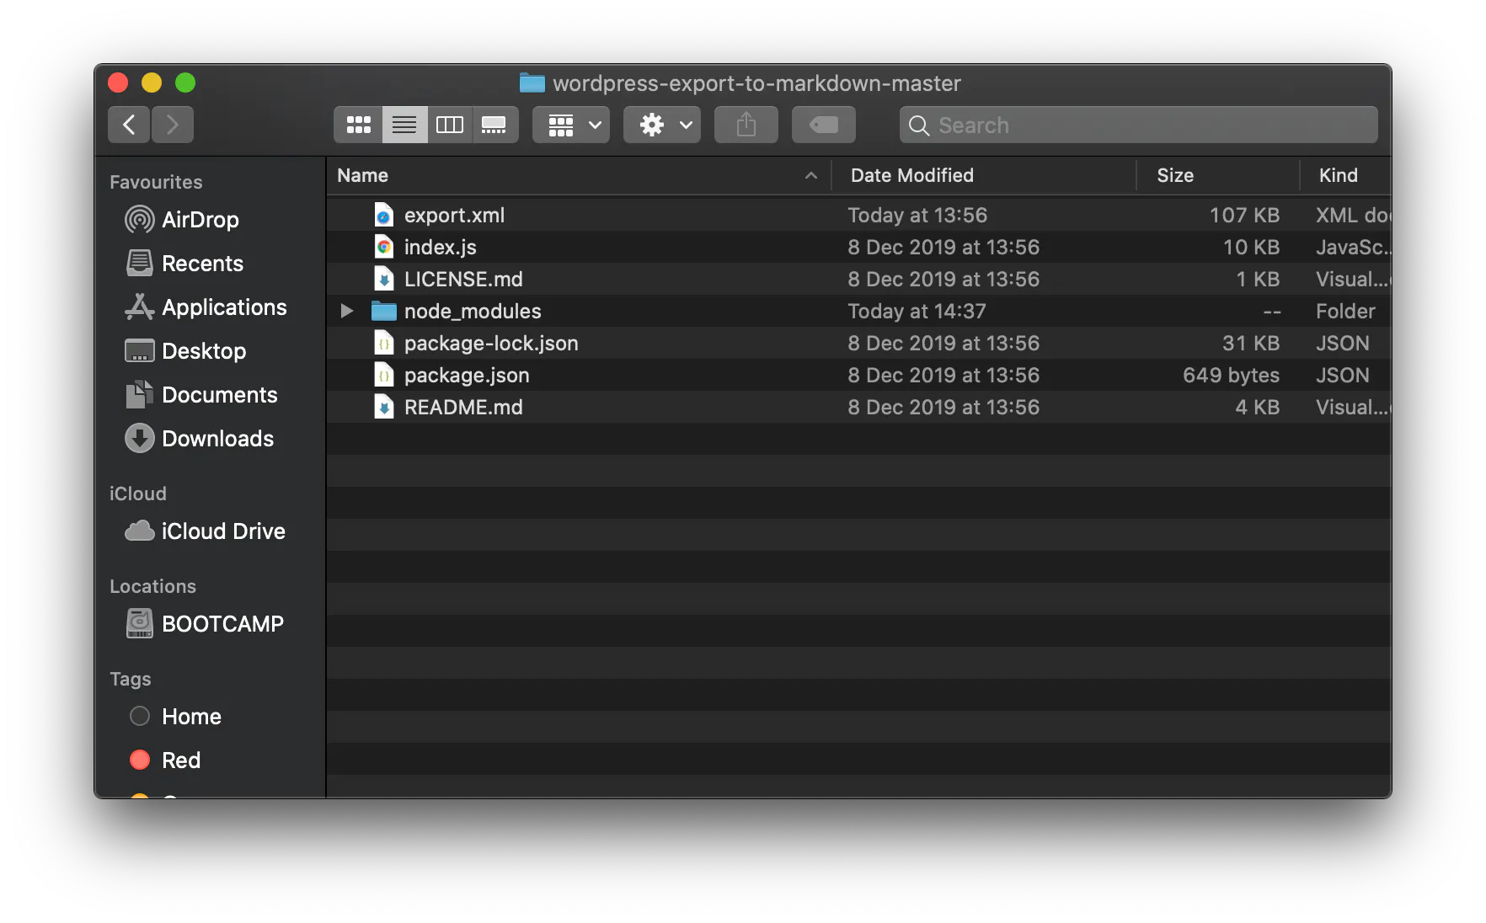Screen dimensions: 1486x923
Task: Click the Desktop sidebar icon
Action: (x=140, y=351)
